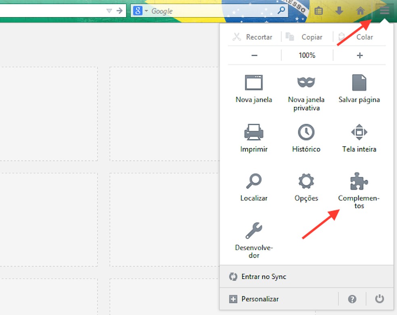This screenshot has height=315, width=397.
Task: Click the power exit icon
Action: point(379,299)
